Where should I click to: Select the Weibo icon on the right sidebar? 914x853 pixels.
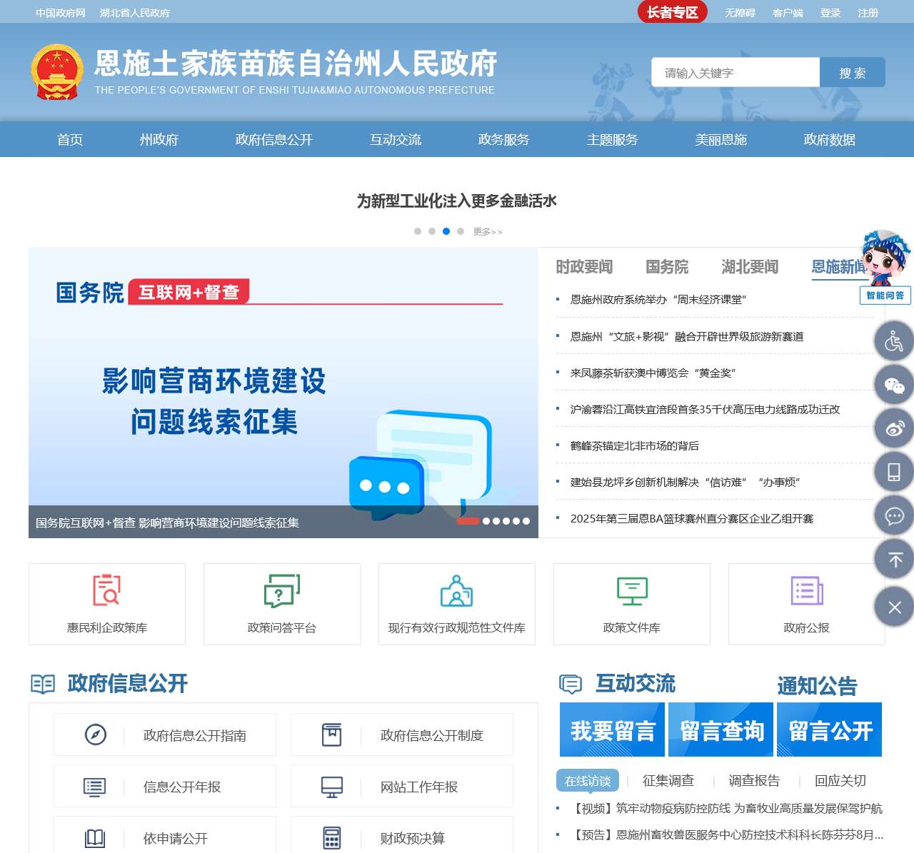tap(894, 428)
